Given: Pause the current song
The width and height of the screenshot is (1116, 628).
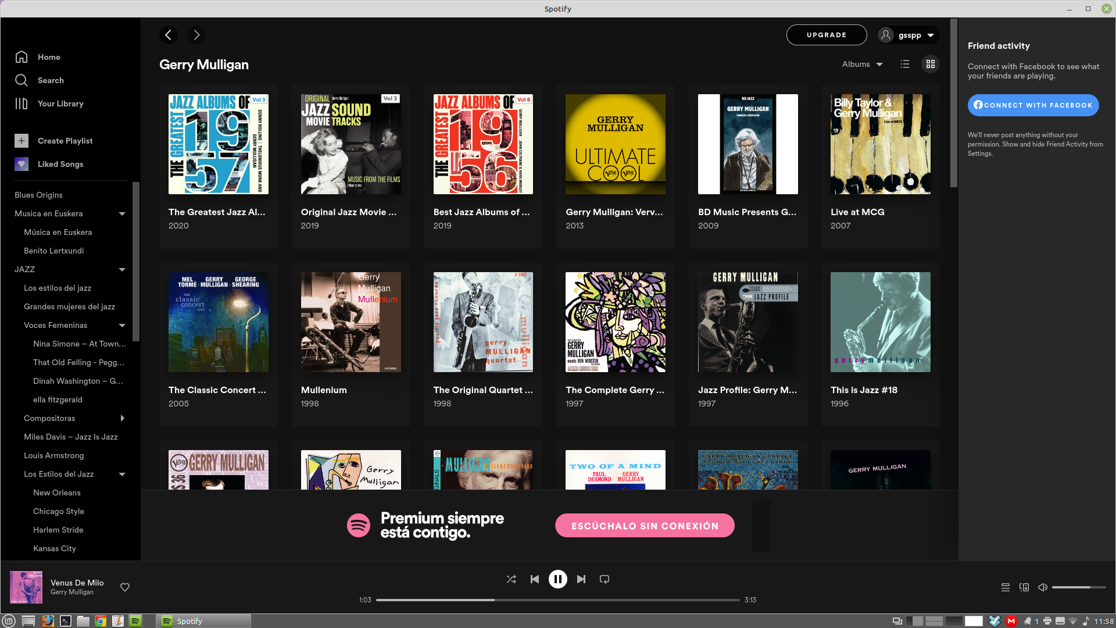Looking at the screenshot, I should (558, 579).
